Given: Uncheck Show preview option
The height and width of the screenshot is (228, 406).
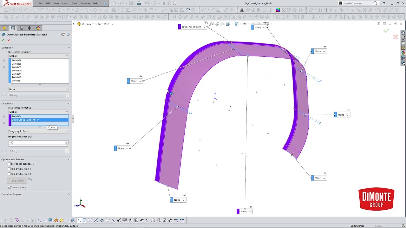Looking at the screenshot, I should point(9,187).
